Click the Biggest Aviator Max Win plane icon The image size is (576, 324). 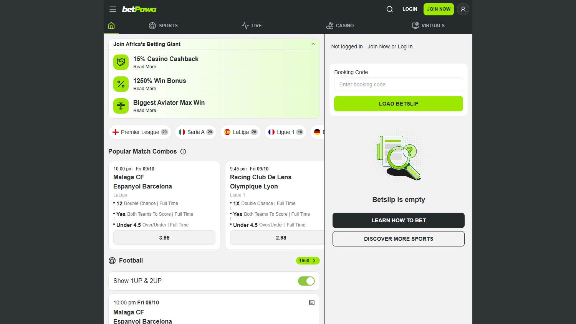point(121,106)
